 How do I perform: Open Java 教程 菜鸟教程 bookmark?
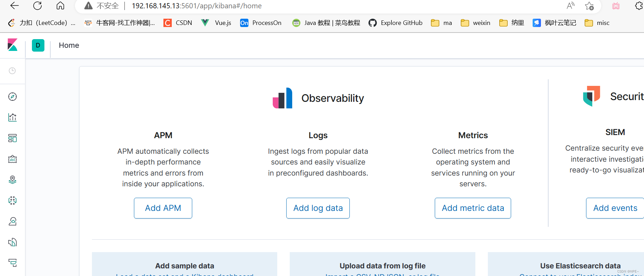[326, 23]
